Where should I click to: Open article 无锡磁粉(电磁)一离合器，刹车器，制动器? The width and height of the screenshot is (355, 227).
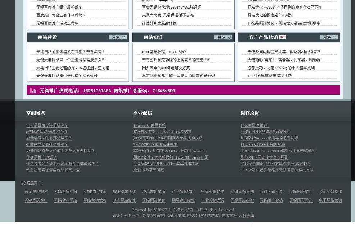click(x=284, y=60)
